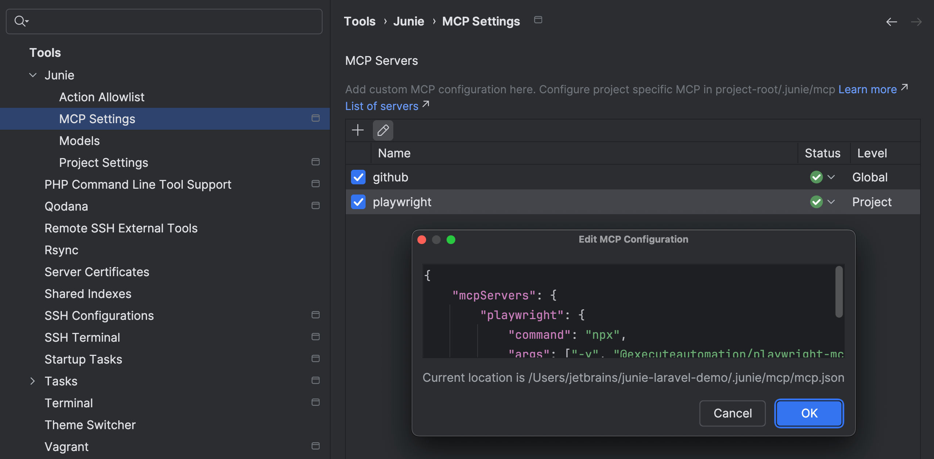
Task: Open Theme Switcher settings
Action: (90, 425)
